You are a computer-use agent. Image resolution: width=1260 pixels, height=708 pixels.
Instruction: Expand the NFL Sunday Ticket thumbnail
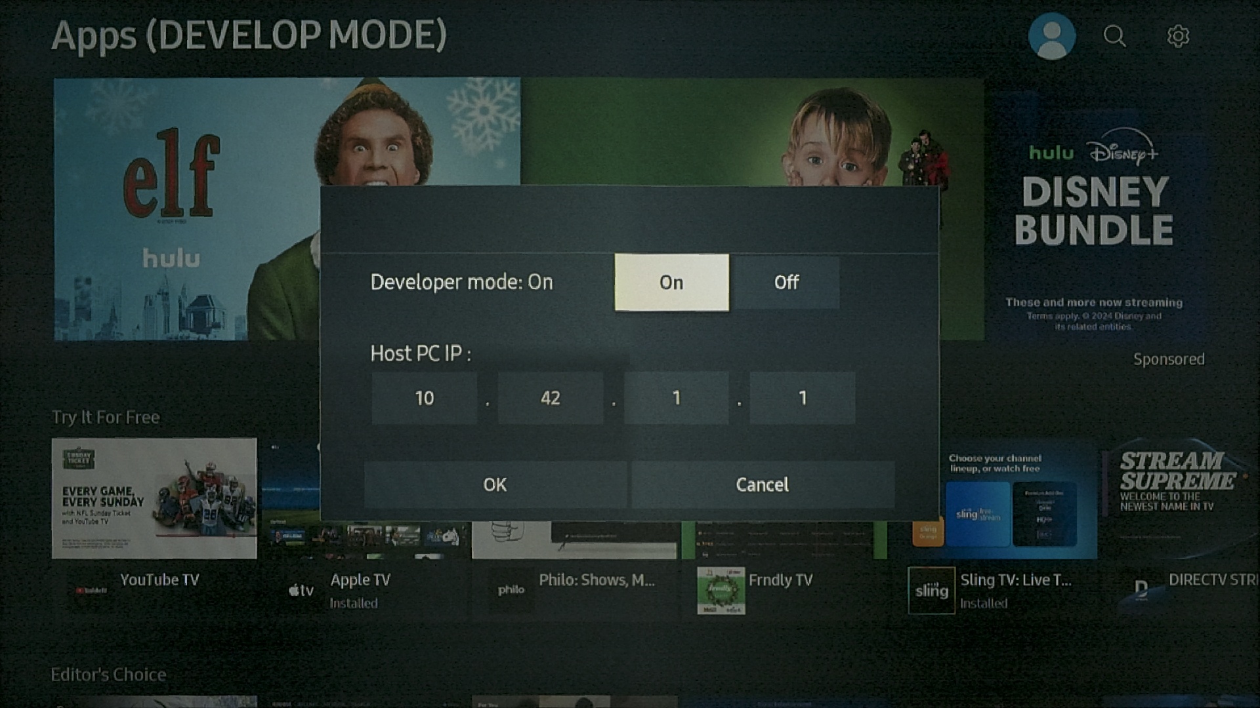pyautogui.click(x=153, y=496)
